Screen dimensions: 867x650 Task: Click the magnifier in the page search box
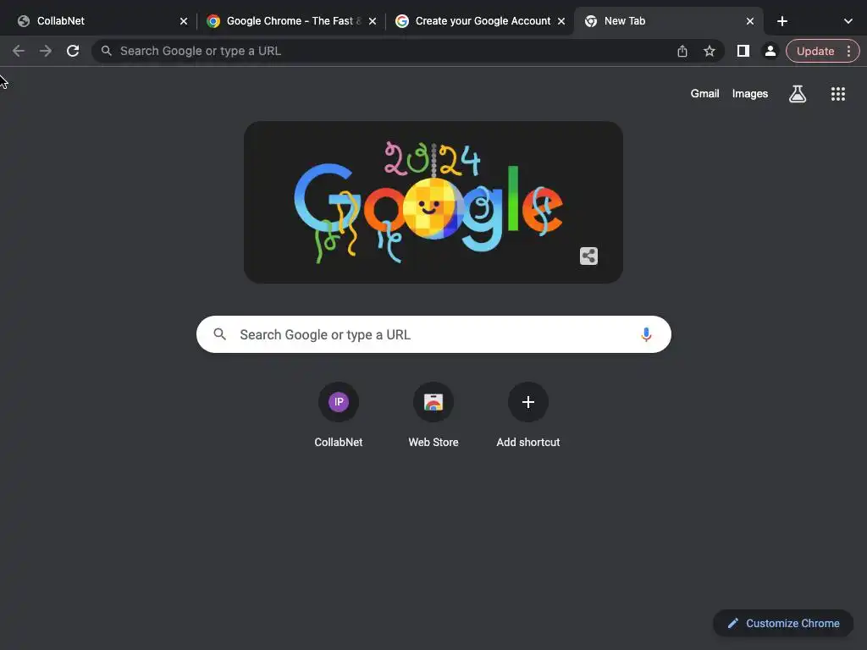coord(219,334)
